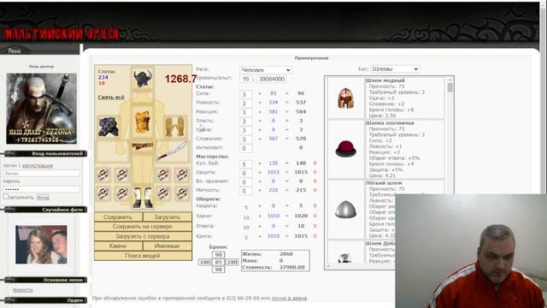Click the horned helmet equipment slot
547x308 pixels.
pos(143,79)
